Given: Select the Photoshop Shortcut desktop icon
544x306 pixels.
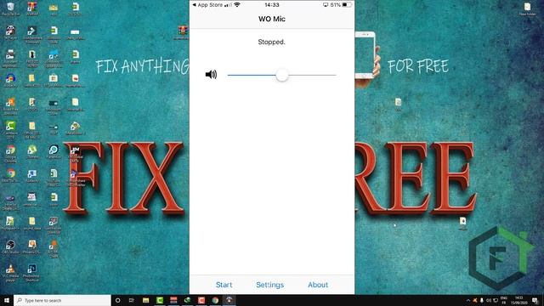Looking at the screenshot, I should point(31,272).
